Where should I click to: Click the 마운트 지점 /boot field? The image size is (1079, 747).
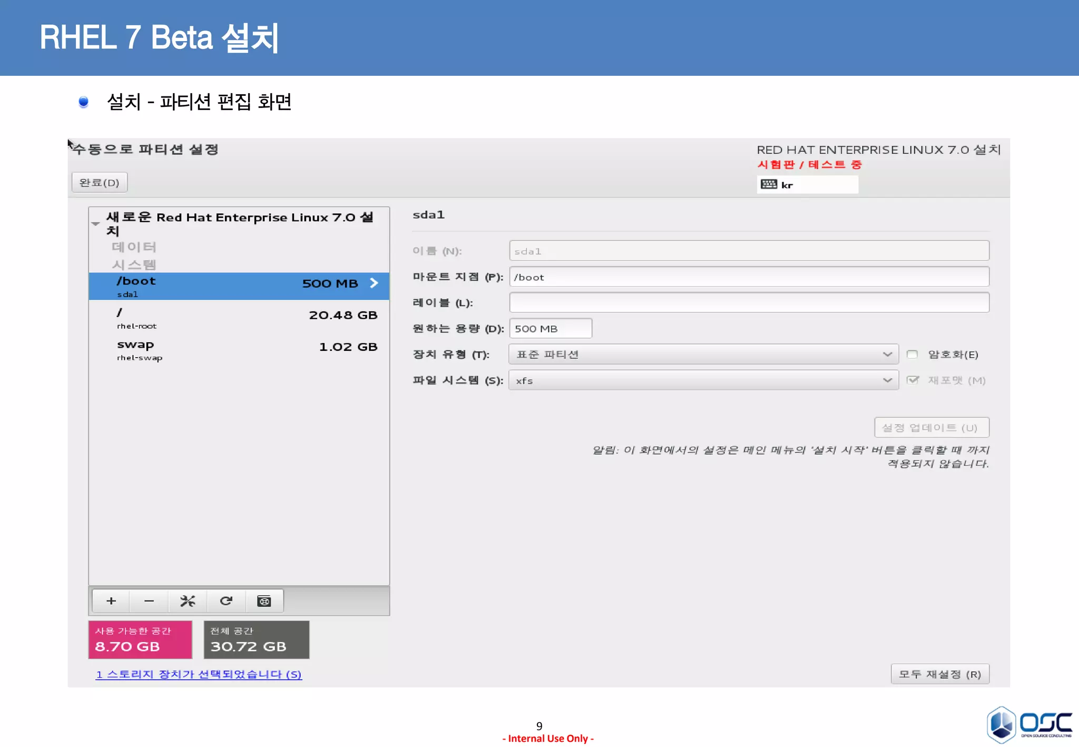[749, 277]
